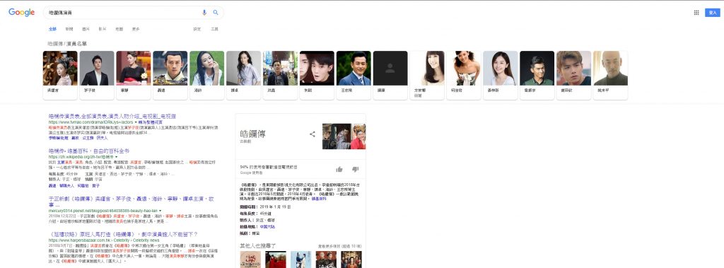Viewport: 724px width, 268px height.
Task: Switch to the 影片 tab
Action: (102, 29)
